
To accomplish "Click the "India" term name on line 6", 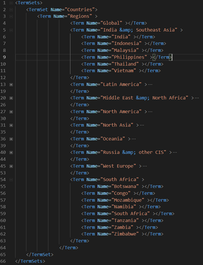I will (121, 37).
